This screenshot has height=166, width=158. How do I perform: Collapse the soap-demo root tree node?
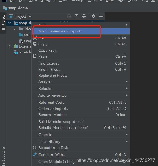pyautogui.click(x=10, y=23)
